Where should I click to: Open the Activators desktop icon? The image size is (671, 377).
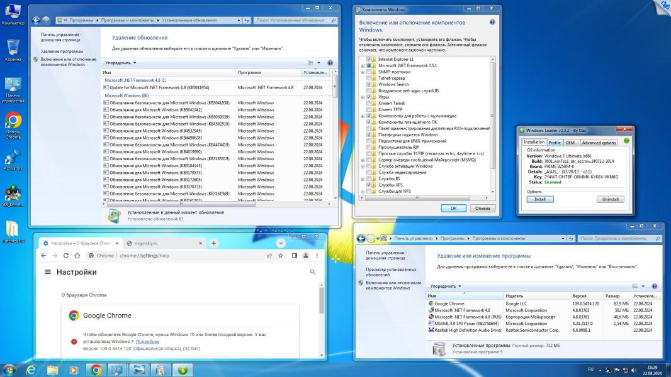tap(13, 158)
